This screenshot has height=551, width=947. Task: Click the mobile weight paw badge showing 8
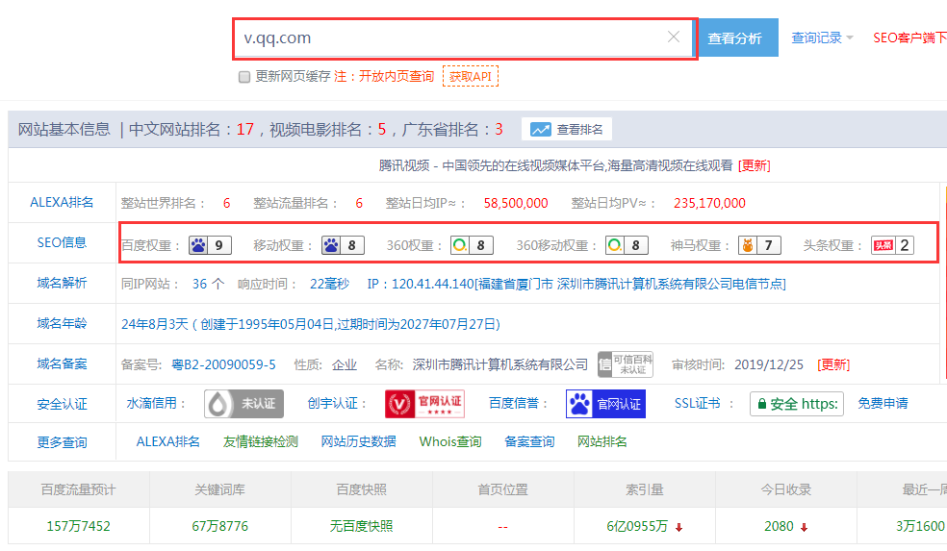tap(343, 245)
